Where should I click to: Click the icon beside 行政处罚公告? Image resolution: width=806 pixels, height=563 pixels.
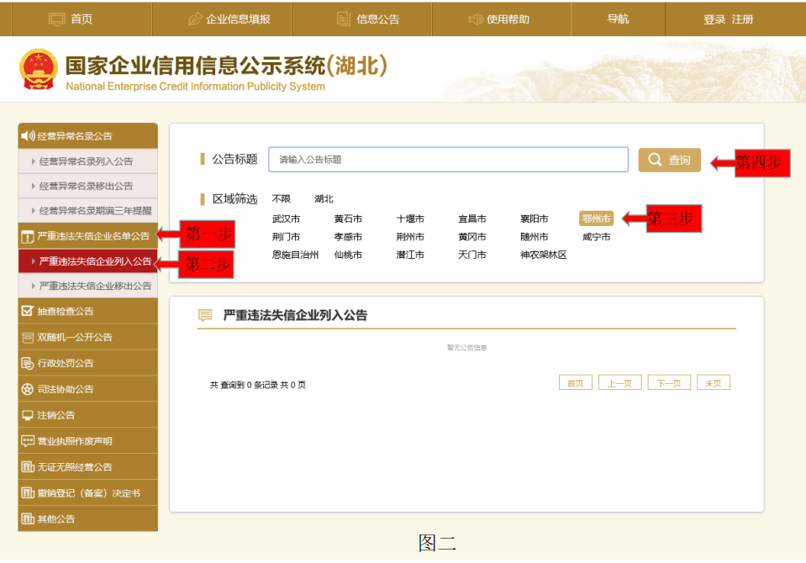point(28,363)
